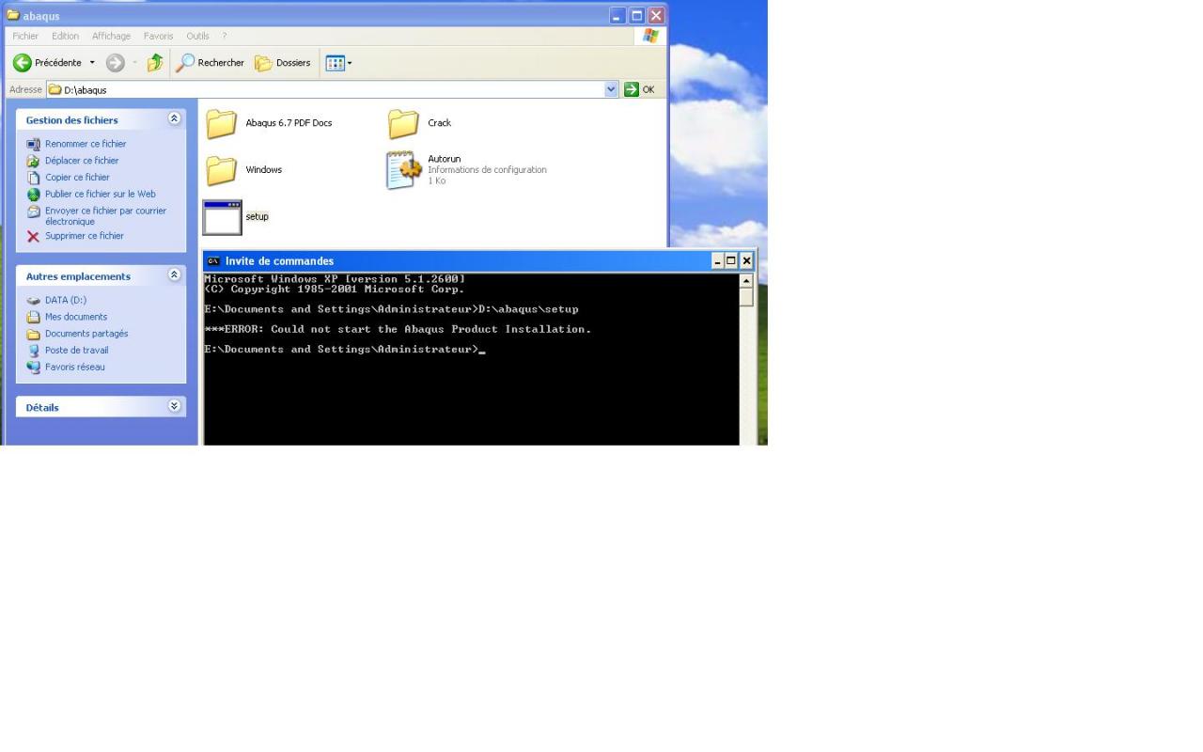Click the DATA (D:) drive icon
Image resolution: width=1203 pixels, height=752 pixels.
pyautogui.click(x=34, y=301)
